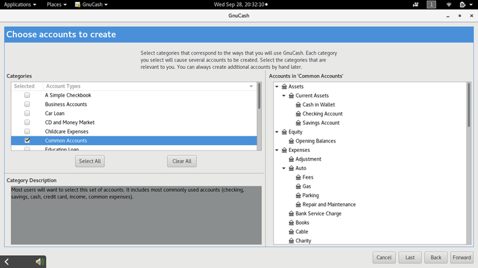The image size is (478, 268).
Task: Open the Wi-Fi network indicator
Action: coord(448,5)
